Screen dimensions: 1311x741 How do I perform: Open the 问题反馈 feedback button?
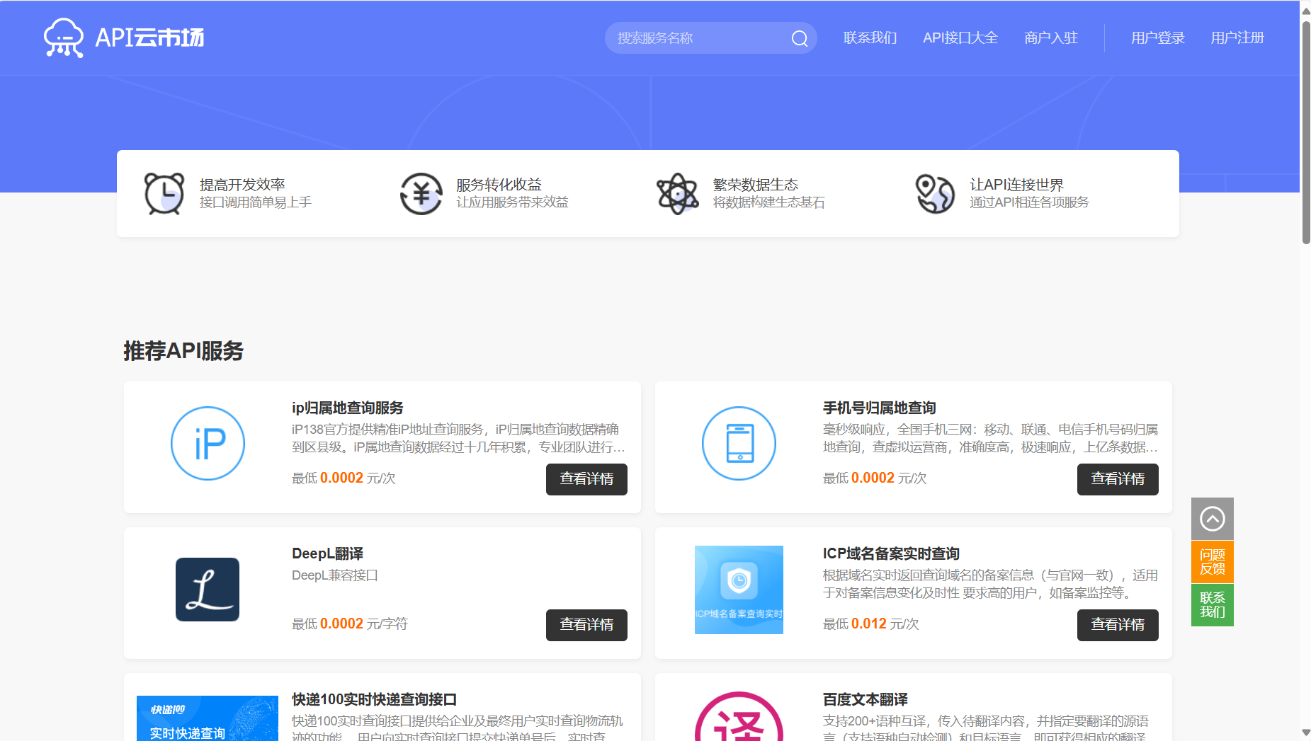tap(1213, 562)
